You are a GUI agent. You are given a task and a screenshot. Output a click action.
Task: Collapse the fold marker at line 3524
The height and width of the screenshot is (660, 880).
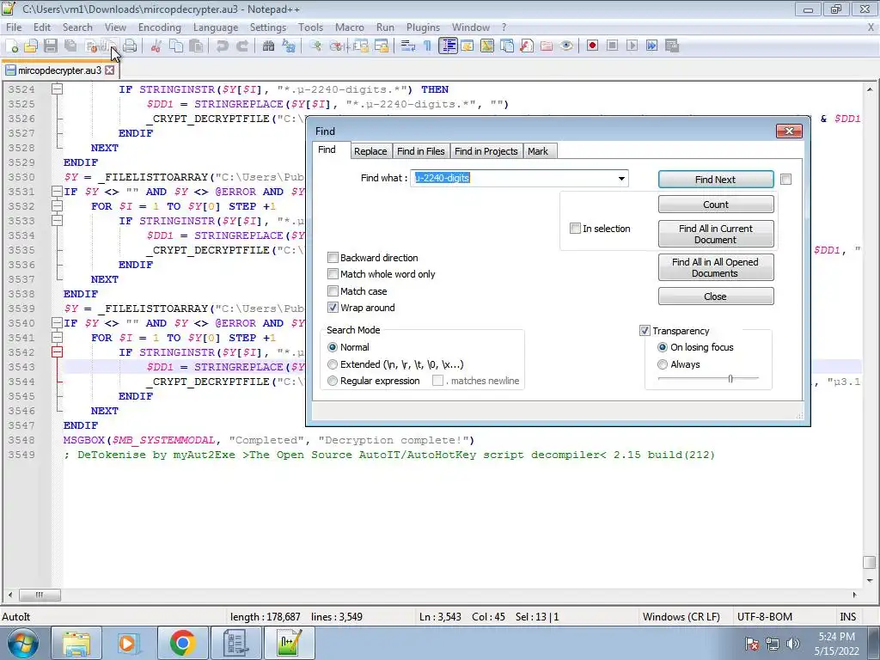coord(58,89)
